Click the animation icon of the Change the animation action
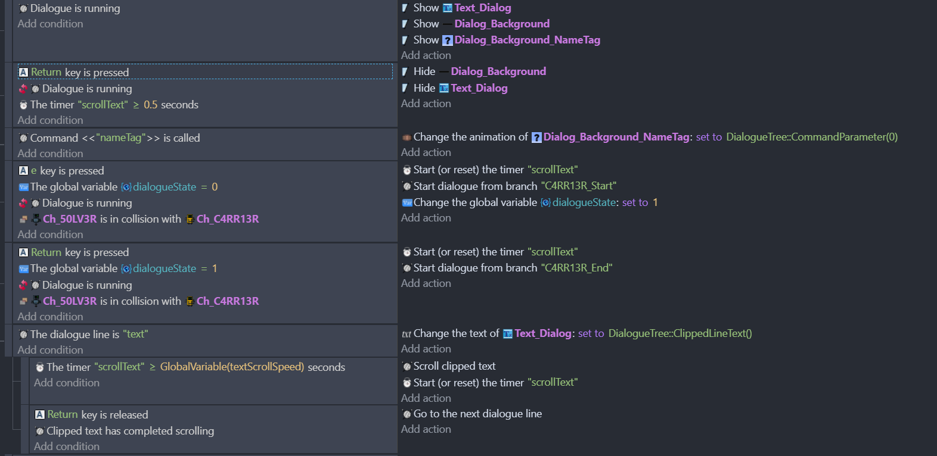This screenshot has width=937, height=456. pyautogui.click(x=407, y=138)
